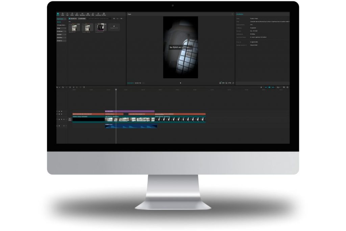Image resolution: width=346 pixels, height=231 pixels.
Task: Play the video in the player
Action: click(x=180, y=83)
